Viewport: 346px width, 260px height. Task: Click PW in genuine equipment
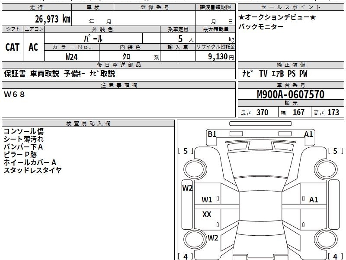click(x=303, y=74)
